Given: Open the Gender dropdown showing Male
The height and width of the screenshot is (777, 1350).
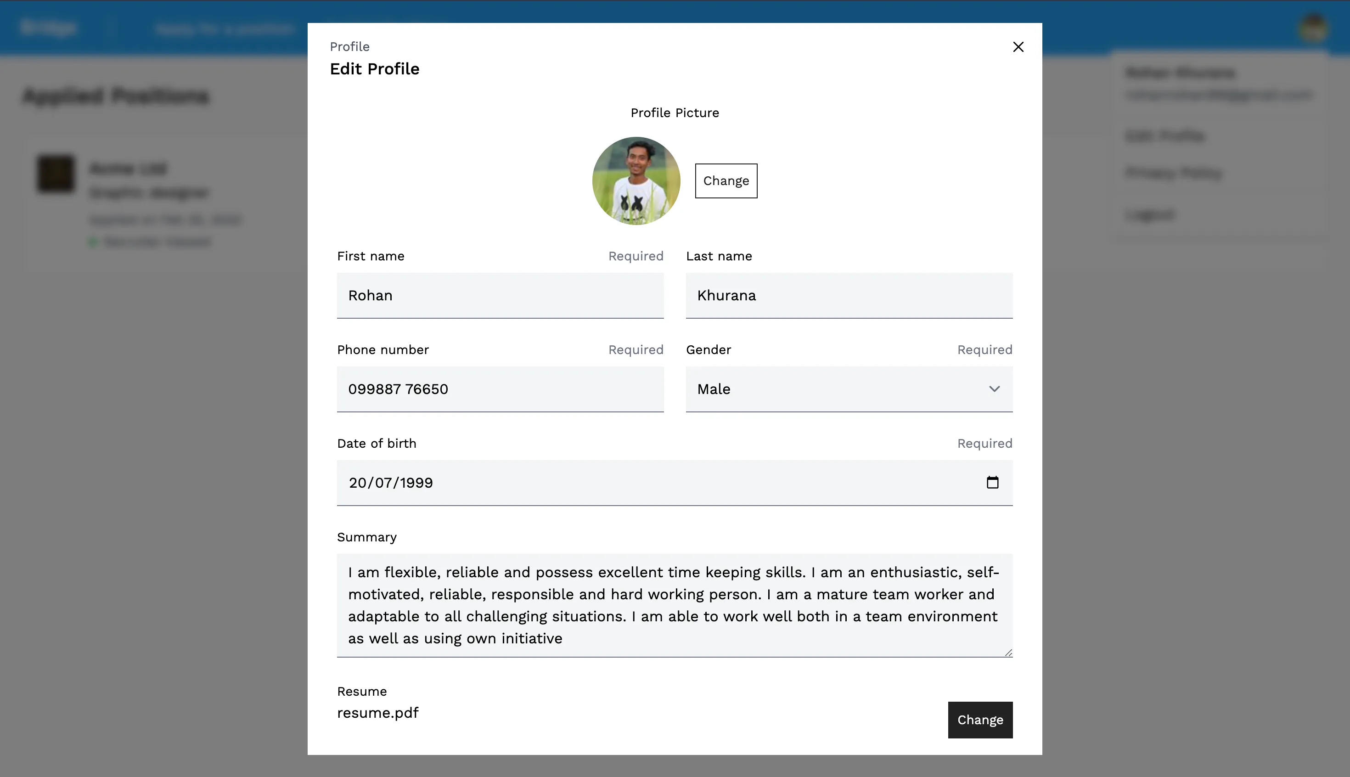Looking at the screenshot, I should (x=832, y=389).
